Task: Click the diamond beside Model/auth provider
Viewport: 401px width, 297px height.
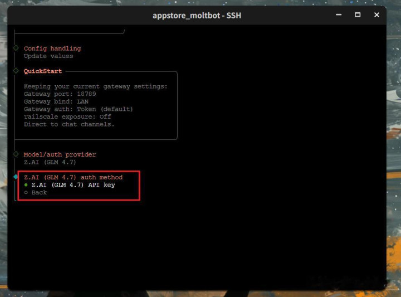Action: pos(16,154)
